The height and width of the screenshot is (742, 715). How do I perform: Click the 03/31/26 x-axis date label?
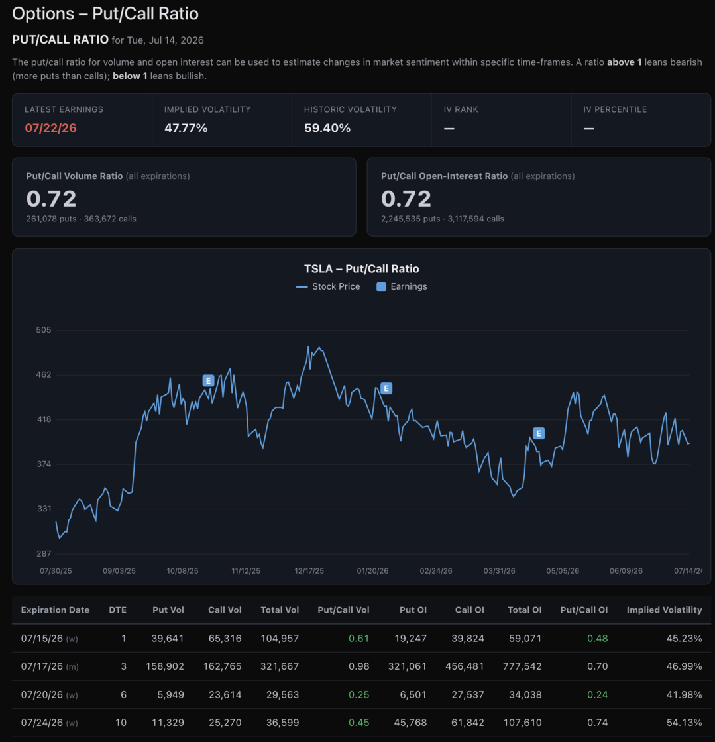tap(499, 570)
